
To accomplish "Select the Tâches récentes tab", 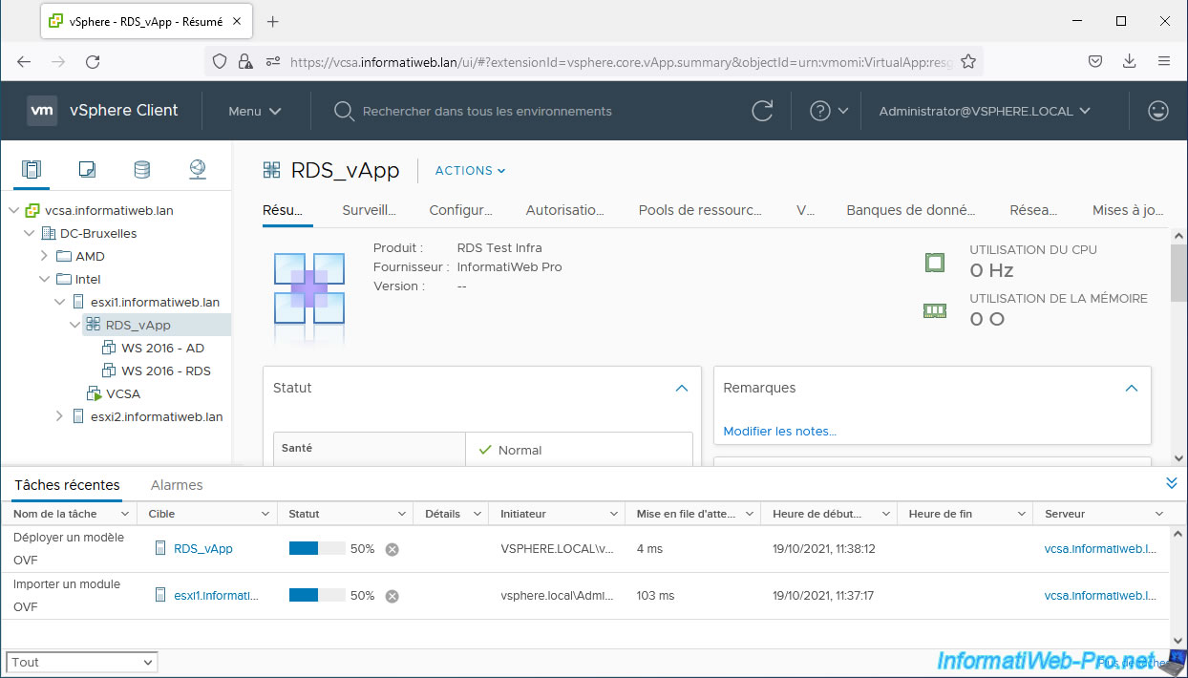I will point(67,485).
